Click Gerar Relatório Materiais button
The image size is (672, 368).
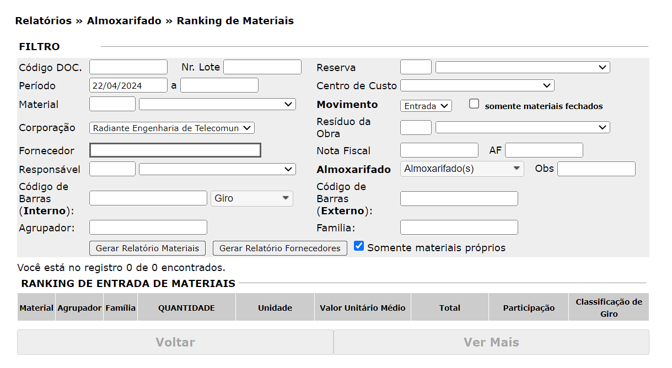point(147,248)
